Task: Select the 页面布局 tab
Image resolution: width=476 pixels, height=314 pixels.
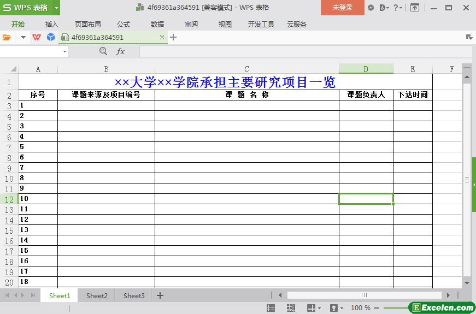Action: pyautogui.click(x=88, y=24)
